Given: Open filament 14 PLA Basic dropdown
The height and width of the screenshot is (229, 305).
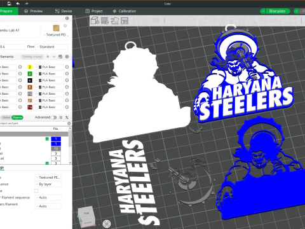Looking at the screenshot, I should click(49, 107).
